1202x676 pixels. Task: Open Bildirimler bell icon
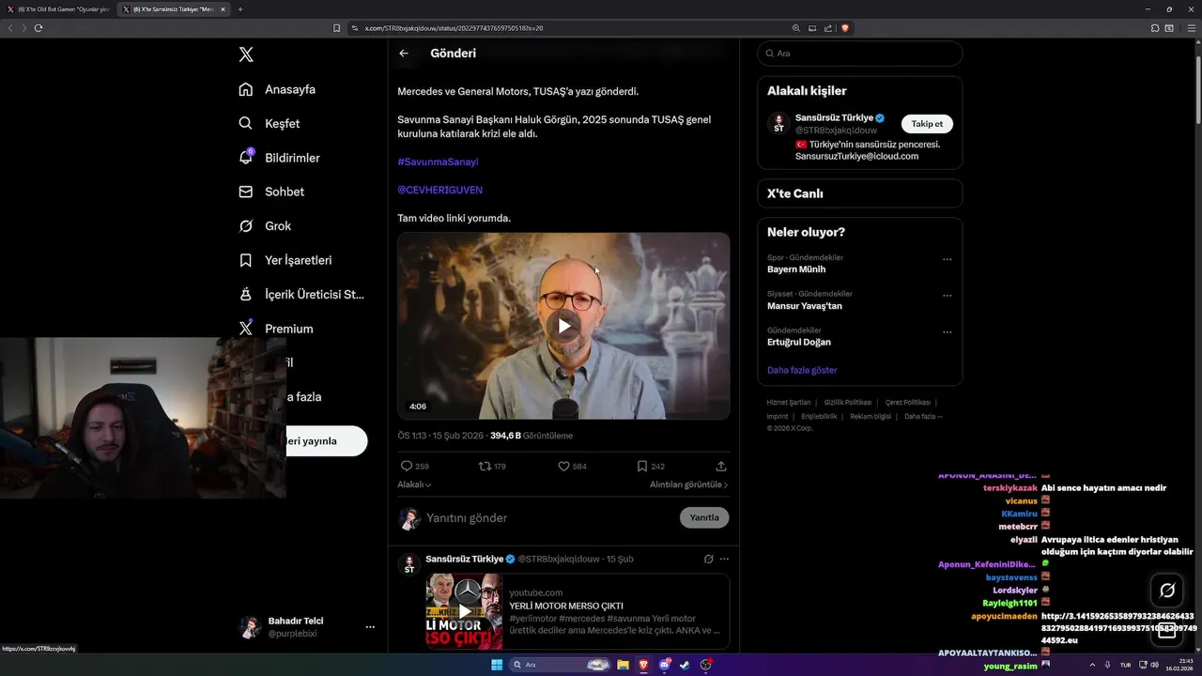tap(246, 157)
